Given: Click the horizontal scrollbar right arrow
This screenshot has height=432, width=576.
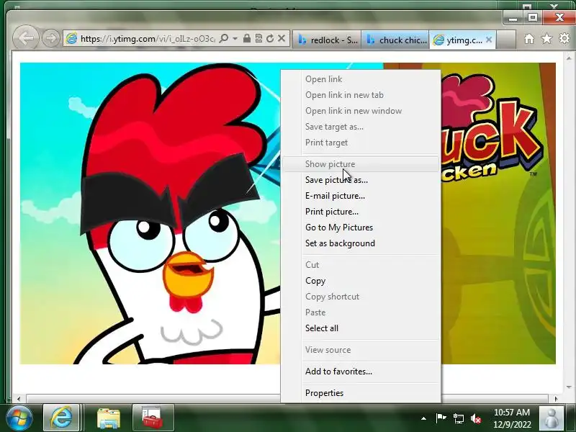Looking at the screenshot, I should click(x=556, y=399).
